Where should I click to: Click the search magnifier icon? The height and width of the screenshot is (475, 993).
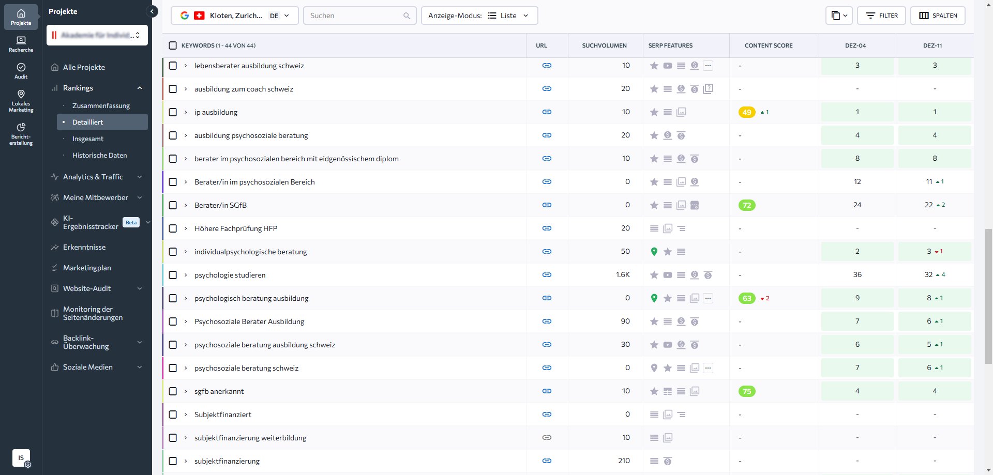click(x=407, y=16)
